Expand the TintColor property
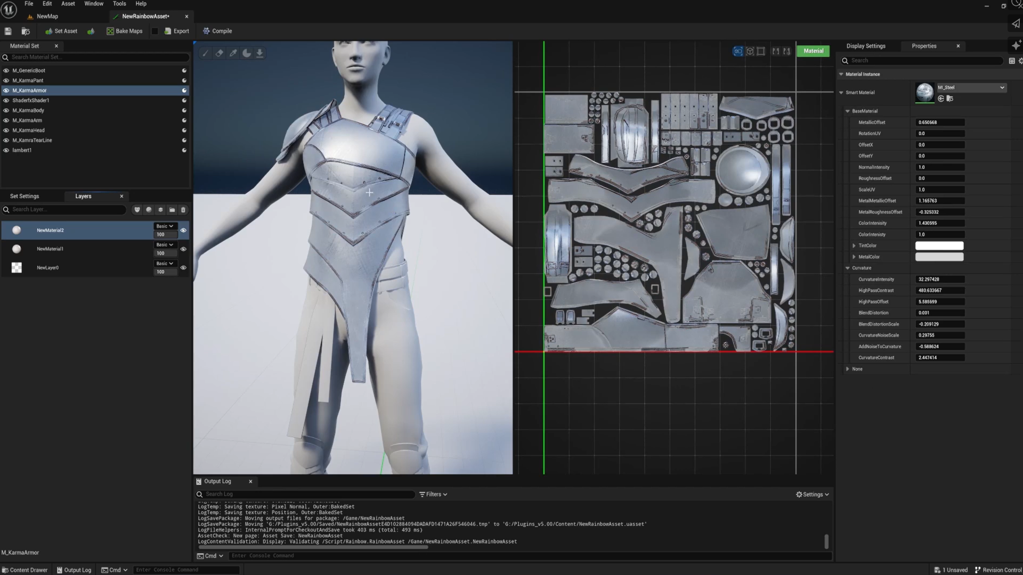This screenshot has height=575, width=1023. point(854,246)
